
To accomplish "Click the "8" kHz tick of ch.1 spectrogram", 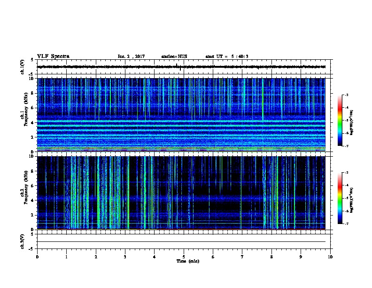I will [x=32, y=93].
